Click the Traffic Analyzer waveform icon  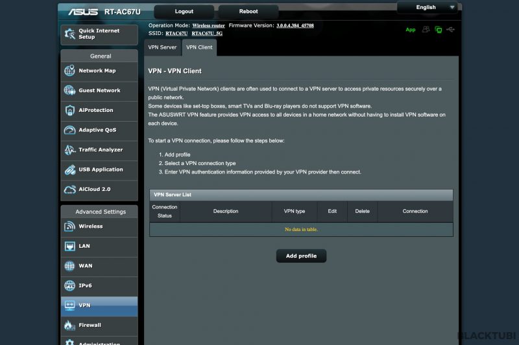(70, 150)
